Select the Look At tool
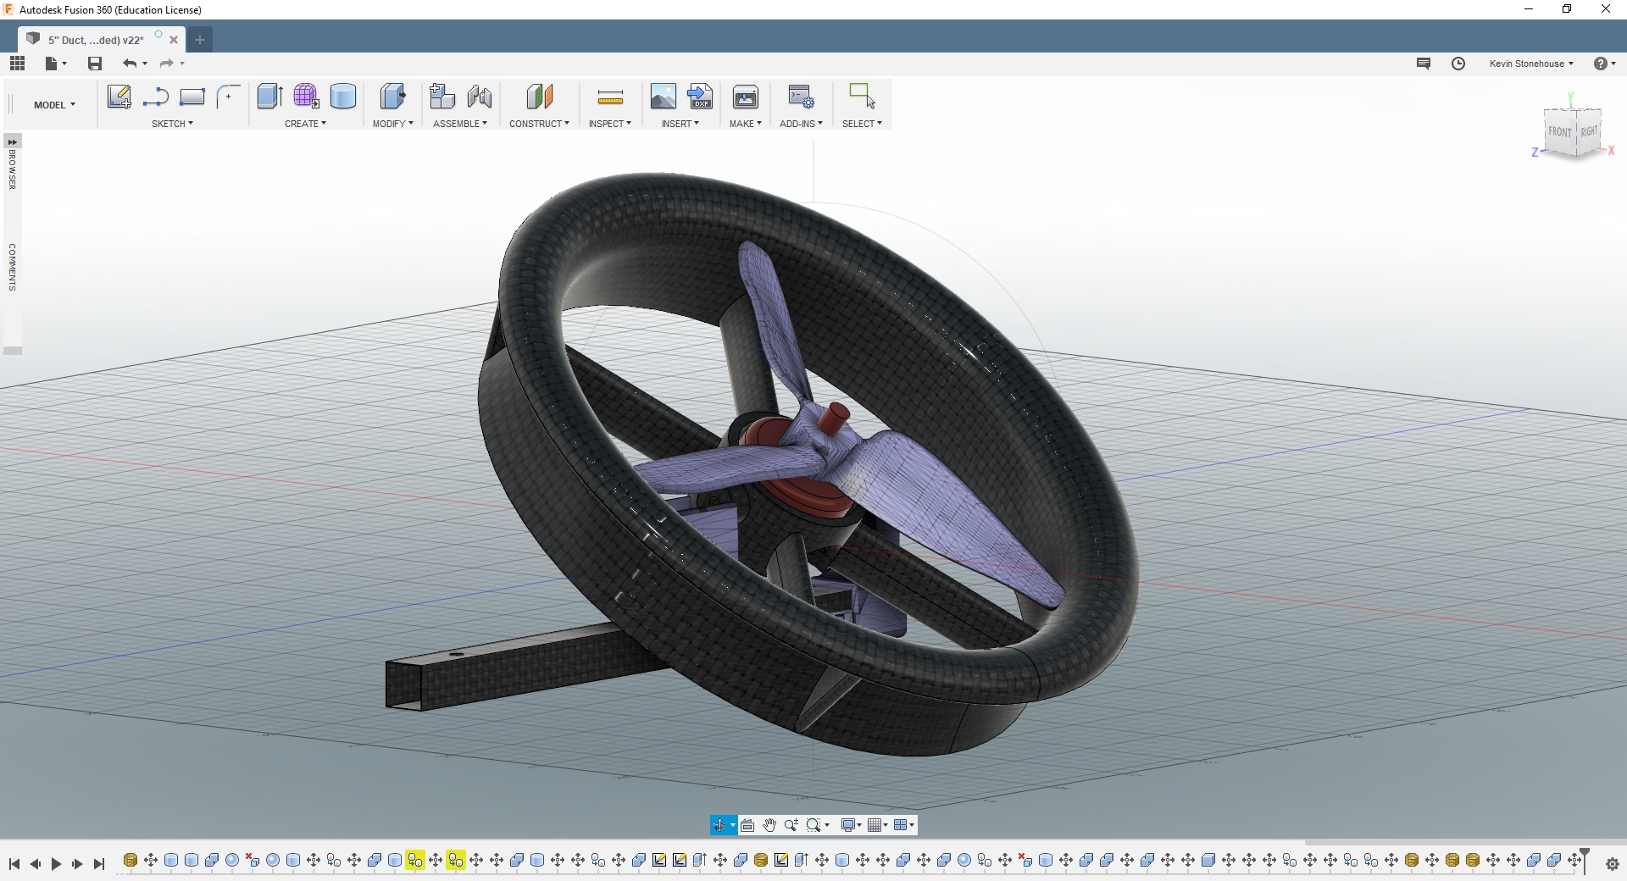The width and height of the screenshot is (1627, 881). tap(747, 825)
